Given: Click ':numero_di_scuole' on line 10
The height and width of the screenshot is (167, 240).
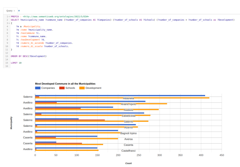Looking at the screenshot, I should point(31,46).
